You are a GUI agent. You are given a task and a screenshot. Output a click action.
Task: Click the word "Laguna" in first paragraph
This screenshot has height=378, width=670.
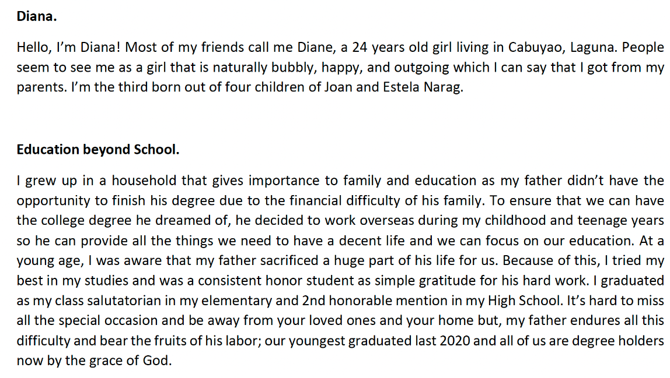coord(610,47)
